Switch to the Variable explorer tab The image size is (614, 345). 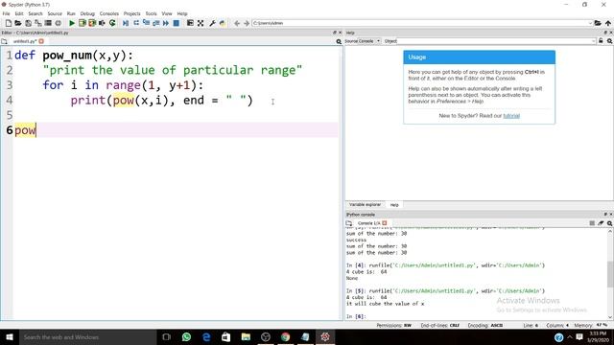click(365, 204)
